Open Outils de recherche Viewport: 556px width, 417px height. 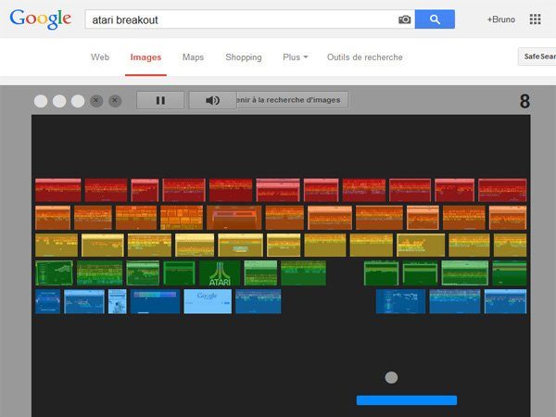(365, 57)
